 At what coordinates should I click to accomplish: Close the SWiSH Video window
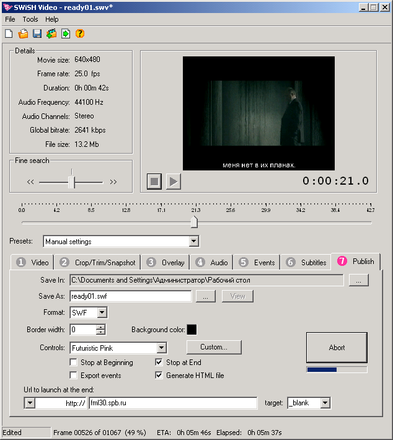point(384,7)
